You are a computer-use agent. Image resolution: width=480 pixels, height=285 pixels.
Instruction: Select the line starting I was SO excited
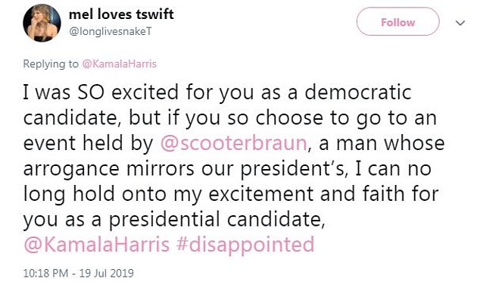[x=217, y=92]
